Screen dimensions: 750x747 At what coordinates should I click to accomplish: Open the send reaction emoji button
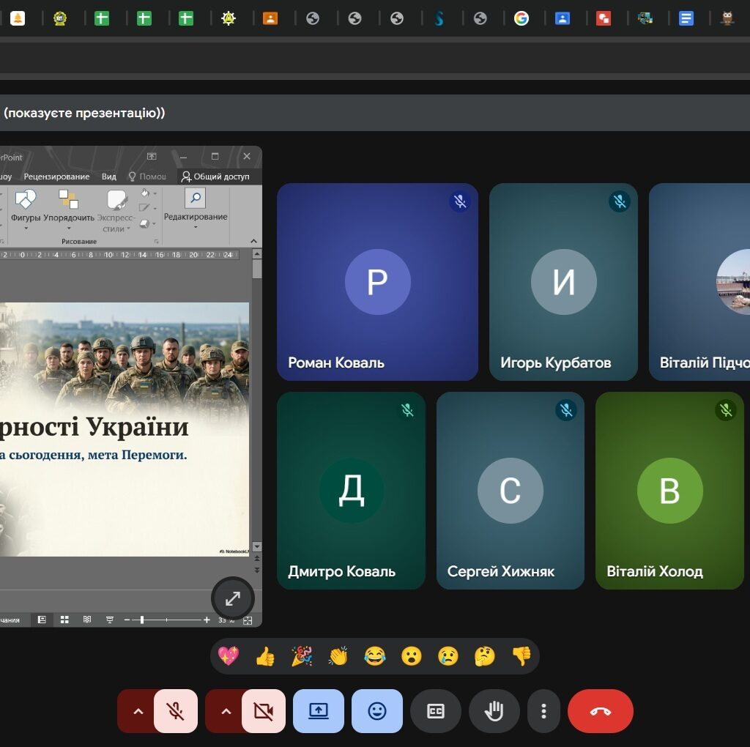[377, 711]
